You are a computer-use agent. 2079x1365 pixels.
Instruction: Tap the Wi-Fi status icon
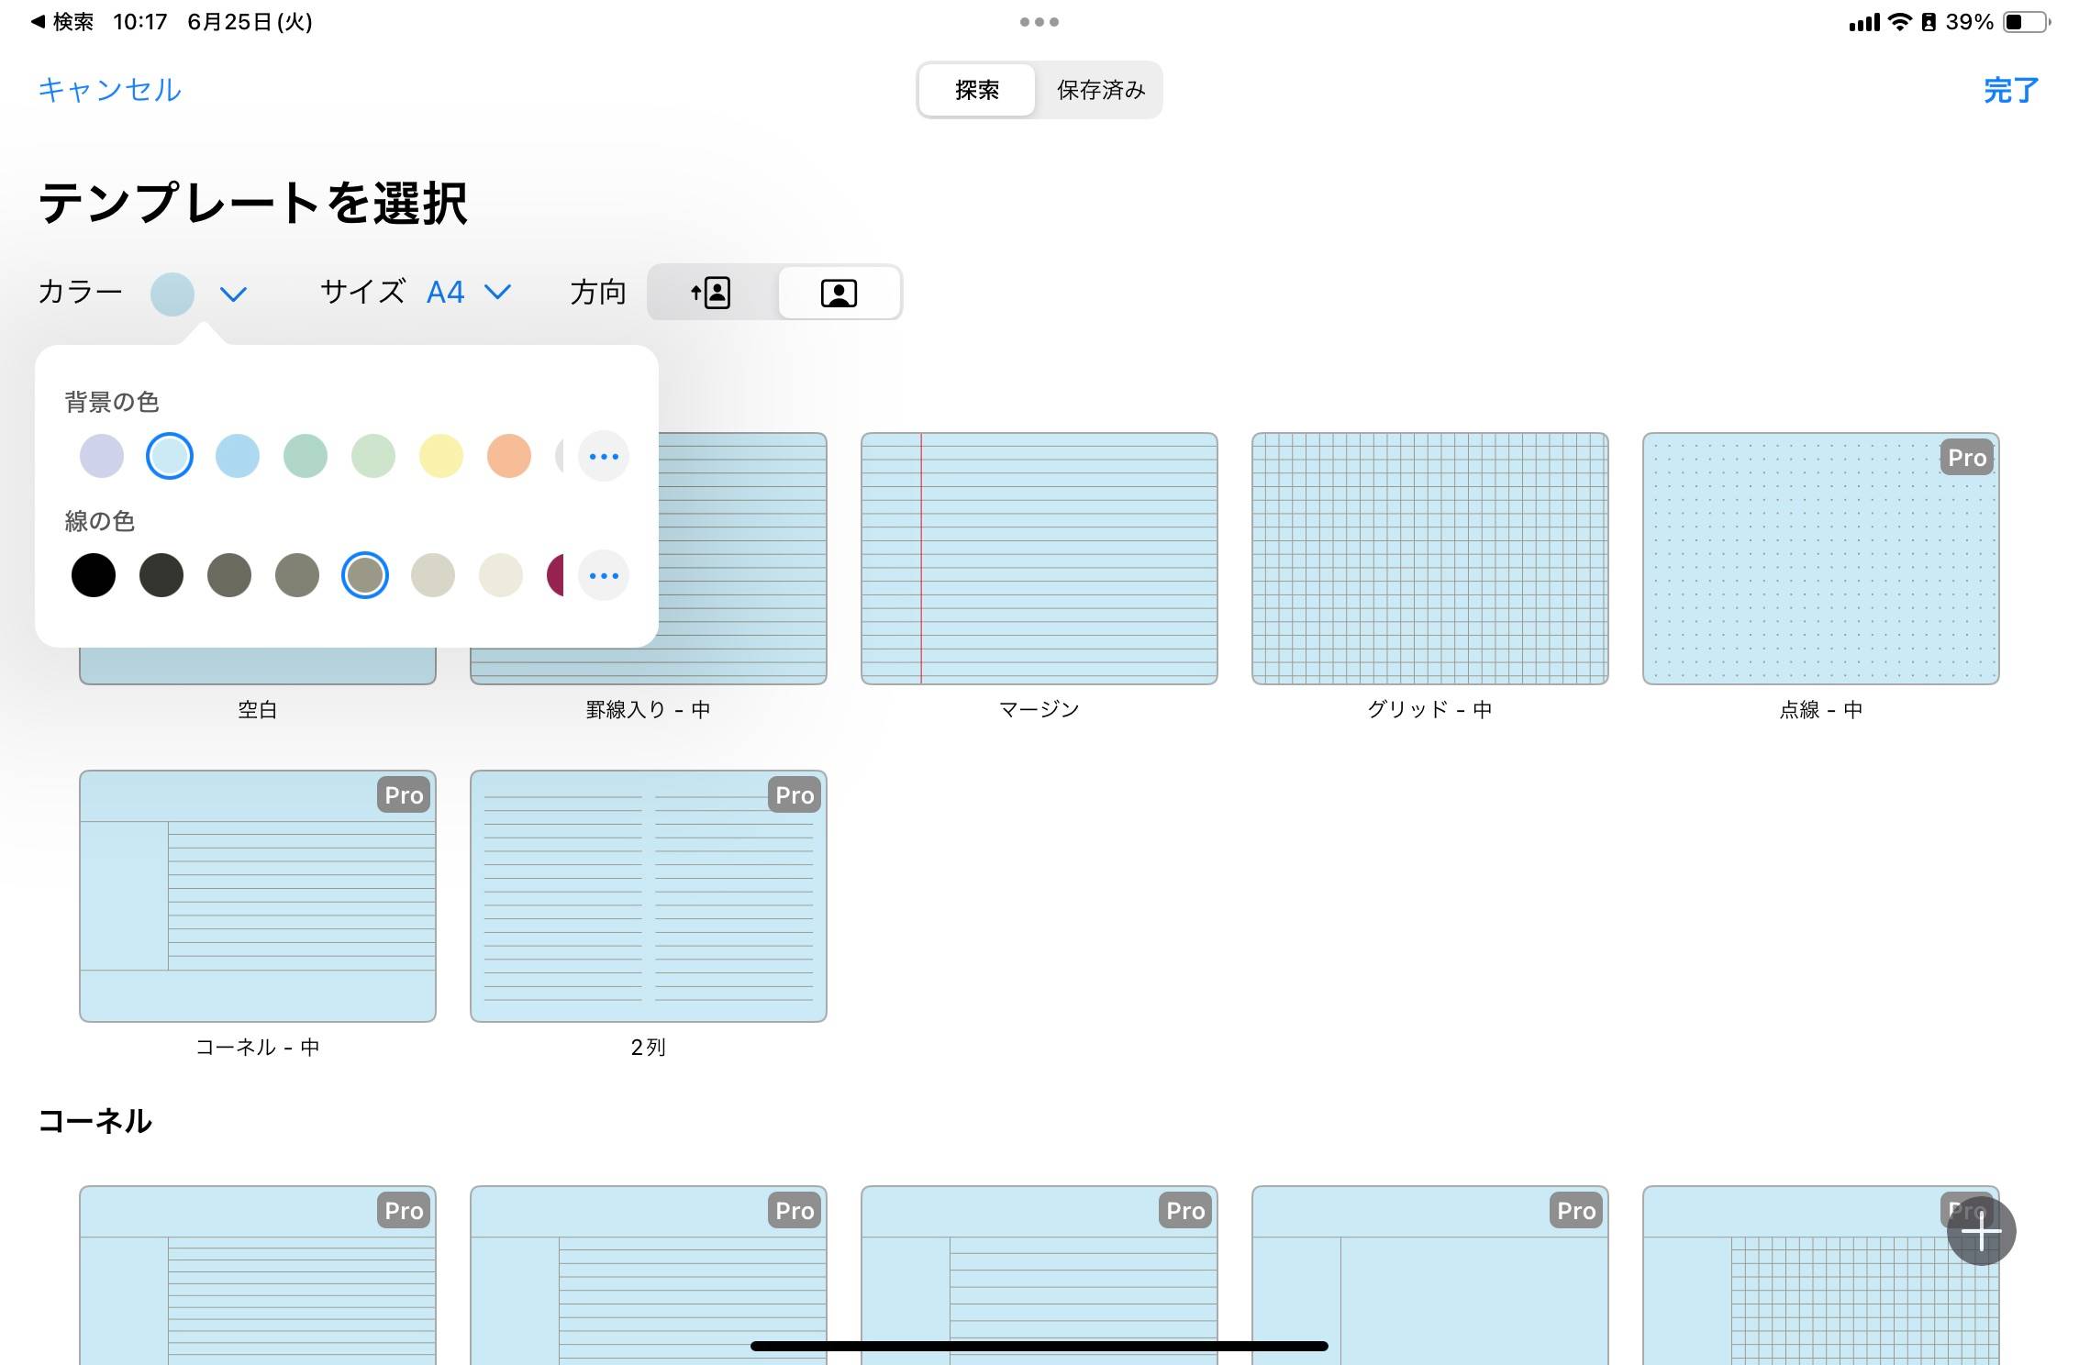pyautogui.click(x=1900, y=22)
